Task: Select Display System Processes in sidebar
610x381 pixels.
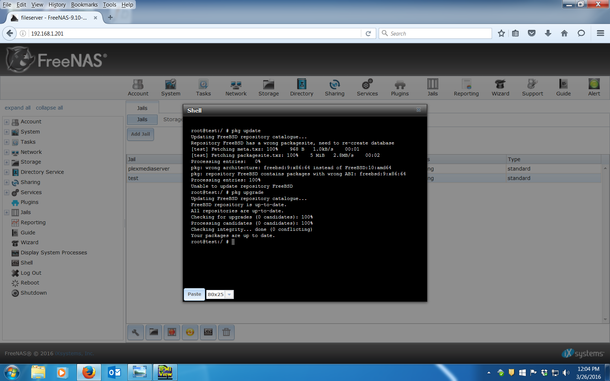Action: click(x=54, y=253)
